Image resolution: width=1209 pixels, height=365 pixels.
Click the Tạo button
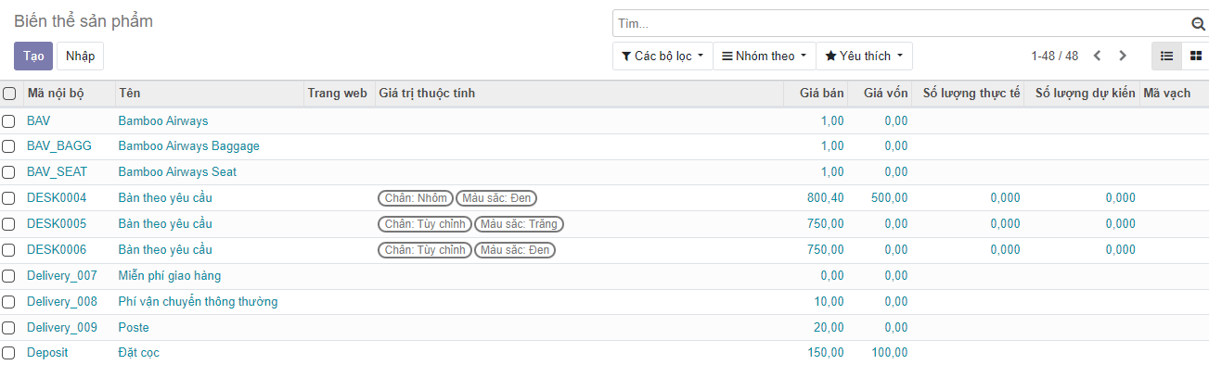[x=33, y=56]
